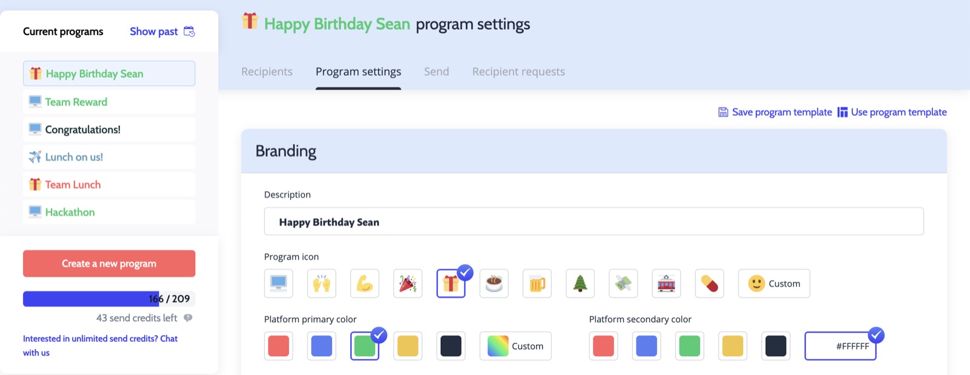This screenshot has height=375, width=970.
Task: Click the calendar icon beside Show past
Action: coord(189,32)
